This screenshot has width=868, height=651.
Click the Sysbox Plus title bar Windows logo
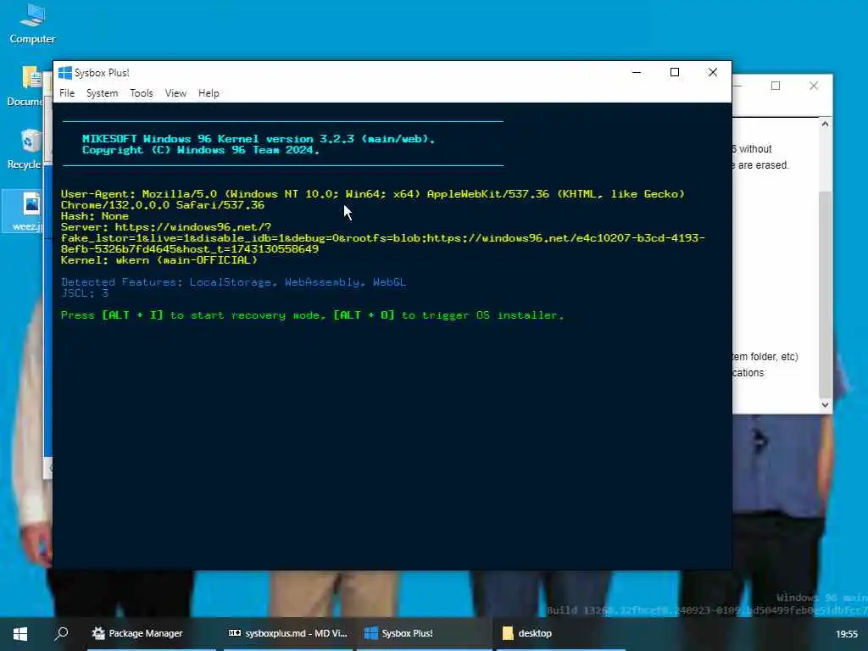65,73
